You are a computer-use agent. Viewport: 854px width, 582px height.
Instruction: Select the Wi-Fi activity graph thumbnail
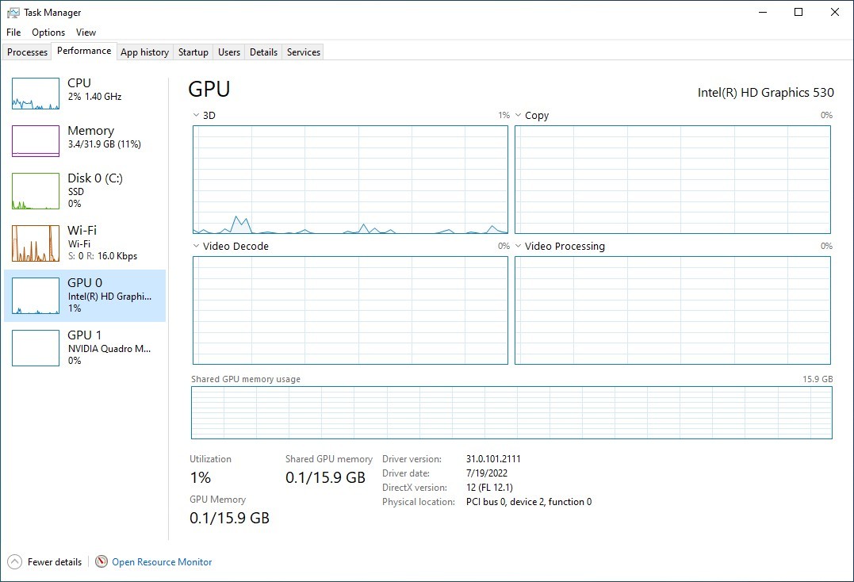point(36,243)
